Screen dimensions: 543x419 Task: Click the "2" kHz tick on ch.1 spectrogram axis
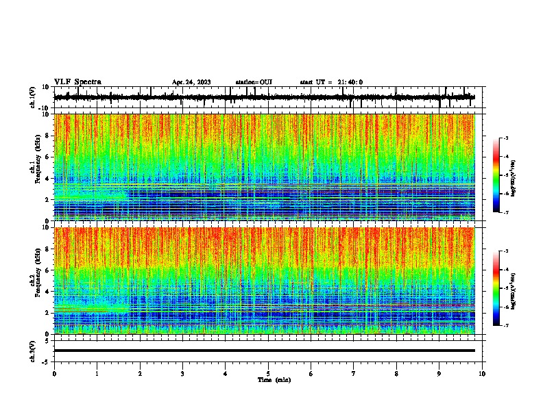click(48, 200)
